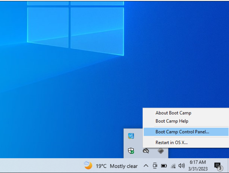Choose Restart in OS X
This screenshot has height=173, width=229.
(172, 142)
